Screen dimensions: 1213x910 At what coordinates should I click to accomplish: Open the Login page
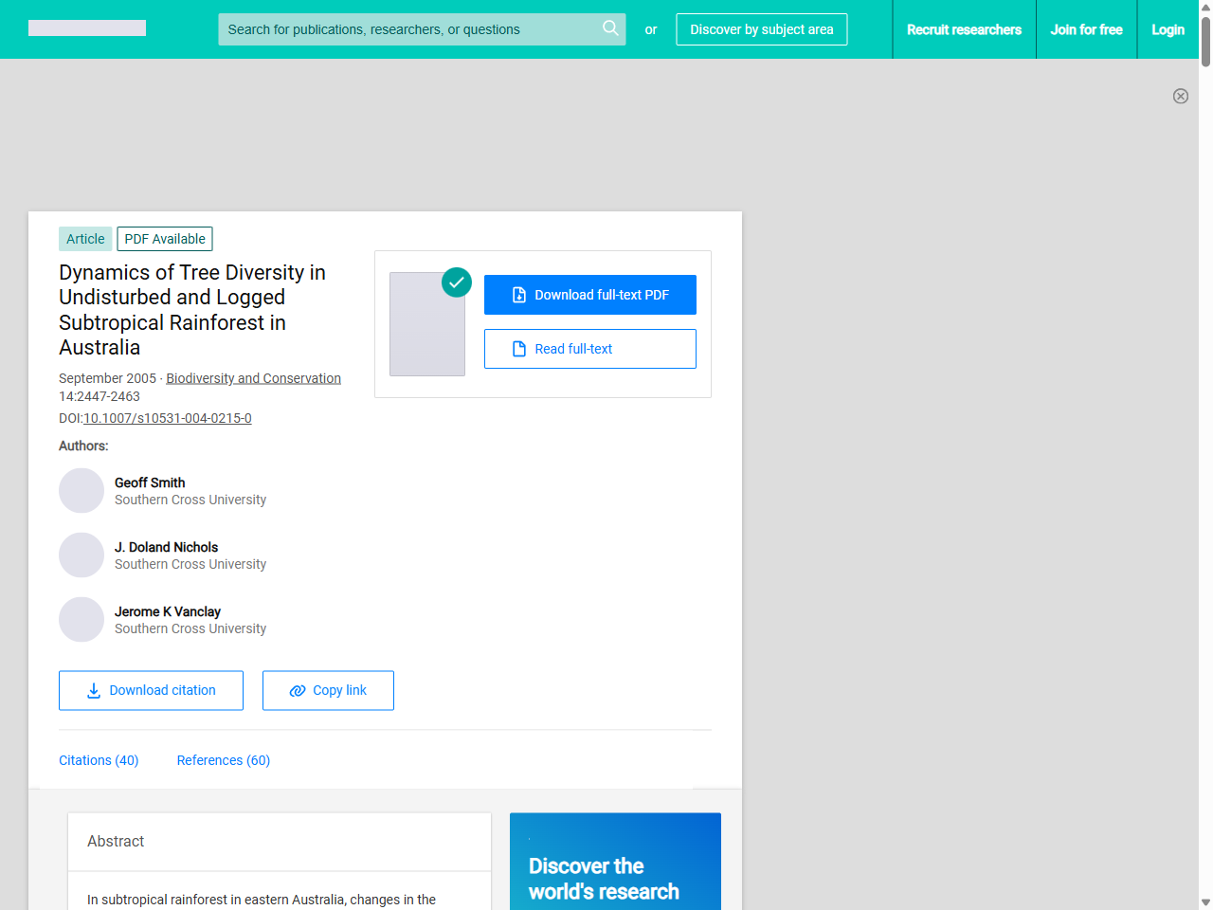tap(1168, 29)
